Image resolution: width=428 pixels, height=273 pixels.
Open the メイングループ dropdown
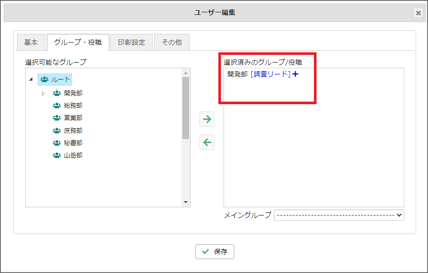[x=339, y=215]
